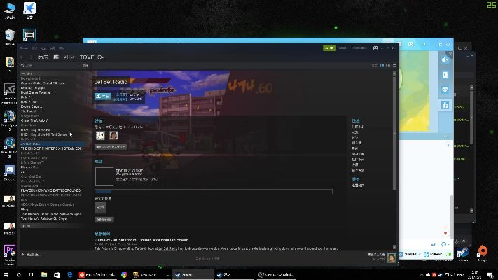
Task: Open the news headline about Jet Set Radio
Action: (141, 240)
